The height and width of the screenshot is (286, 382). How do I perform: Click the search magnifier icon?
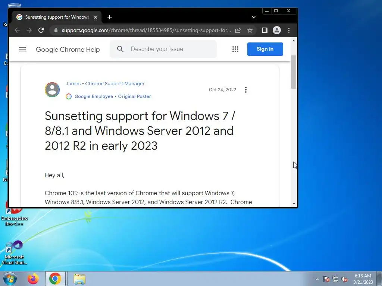pos(120,49)
